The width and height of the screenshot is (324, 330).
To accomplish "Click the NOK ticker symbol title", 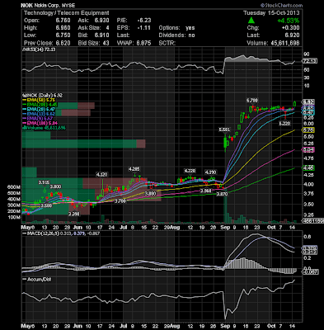I will [x=27, y=5].
